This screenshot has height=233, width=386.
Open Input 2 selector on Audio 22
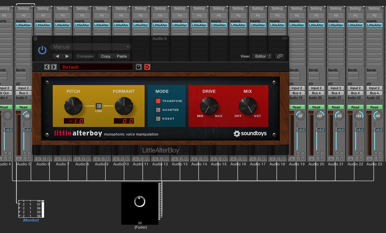pyautogui.click(x=355, y=88)
